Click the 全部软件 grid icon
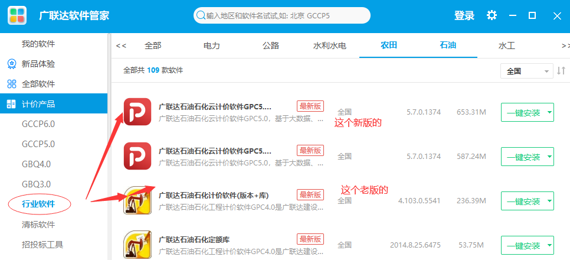This screenshot has width=570, height=260. pos(12,84)
